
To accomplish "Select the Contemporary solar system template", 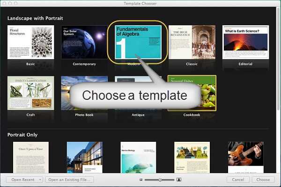I will [x=84, y=42].
